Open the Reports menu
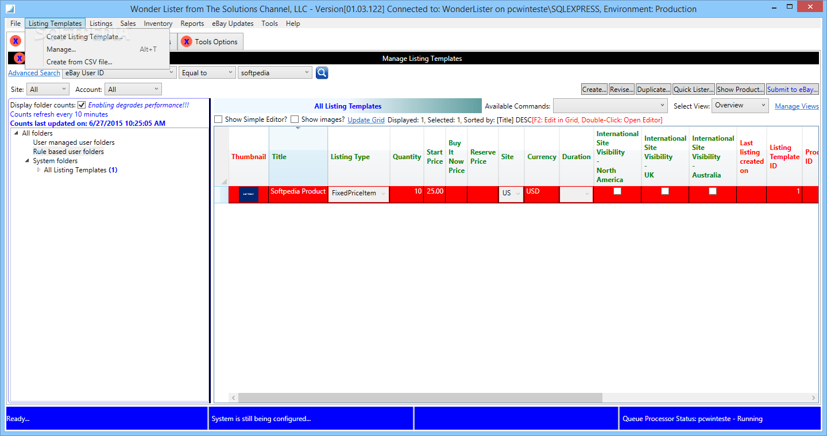This screenshot has width=827, height=436. click(192, 24)
